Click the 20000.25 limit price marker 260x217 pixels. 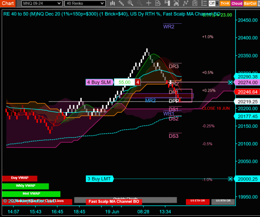point(247,179)
